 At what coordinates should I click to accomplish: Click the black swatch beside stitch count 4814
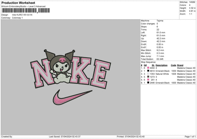pos(148,71)
